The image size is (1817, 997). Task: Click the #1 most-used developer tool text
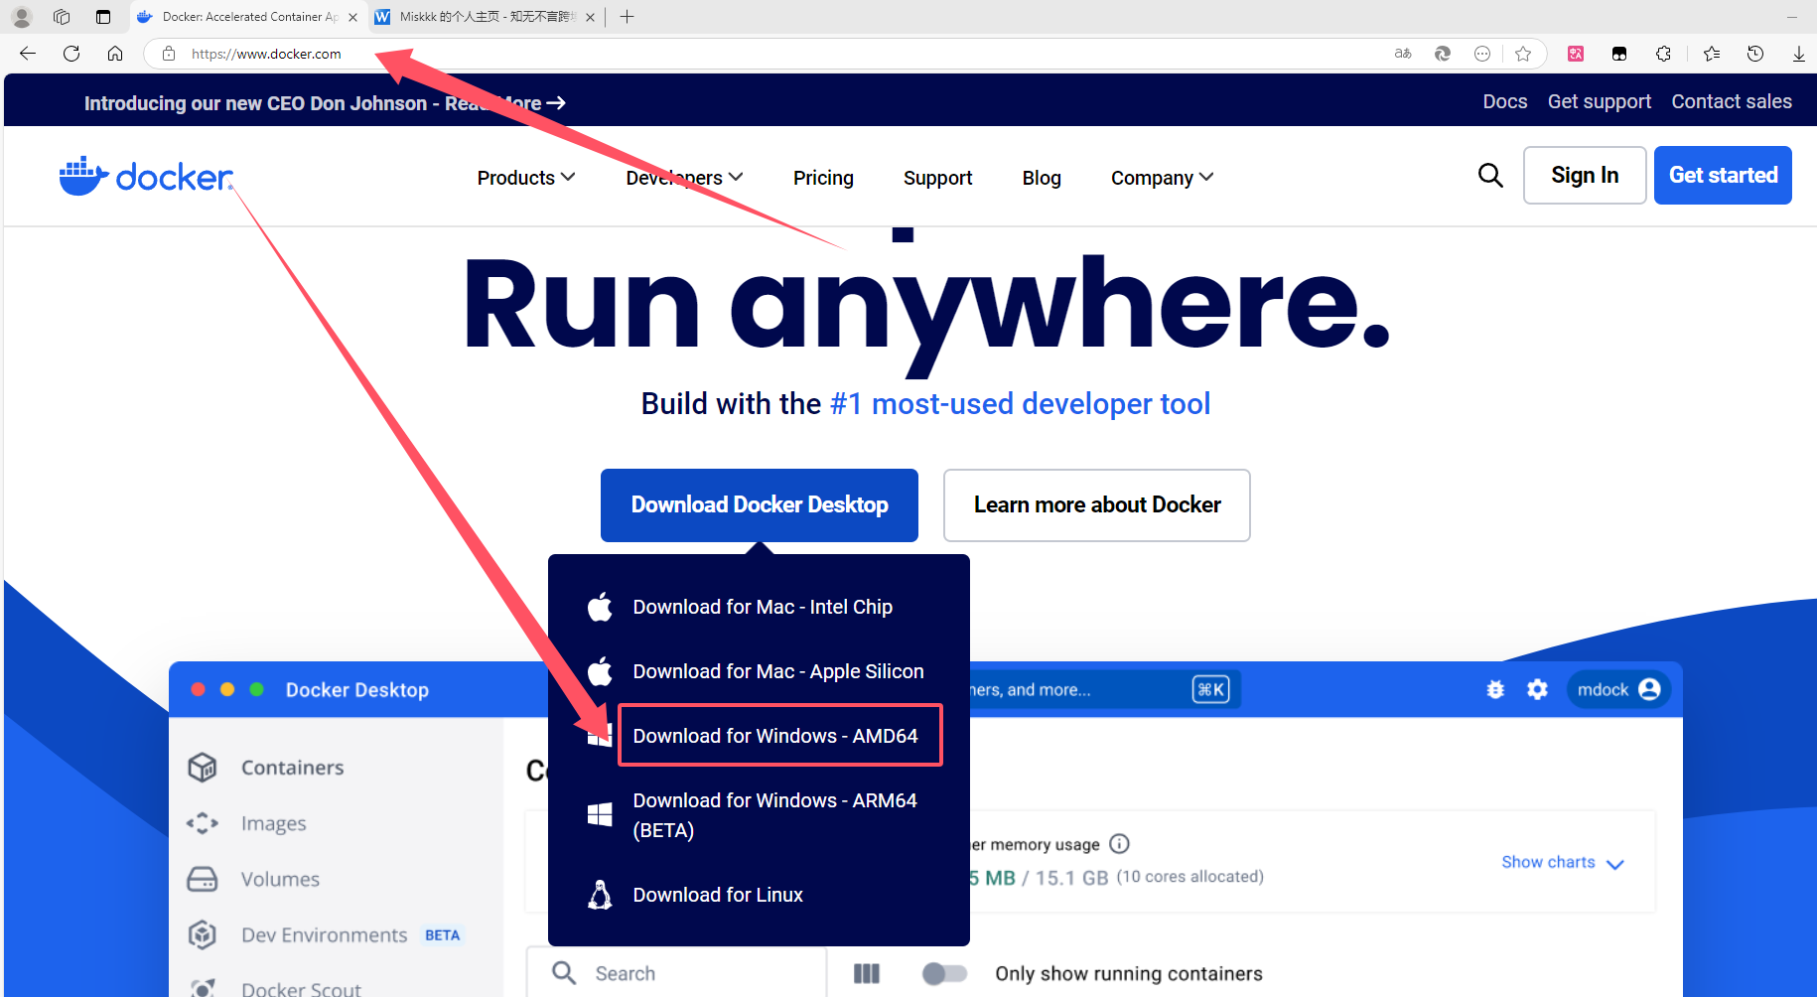coord(1020,404)
